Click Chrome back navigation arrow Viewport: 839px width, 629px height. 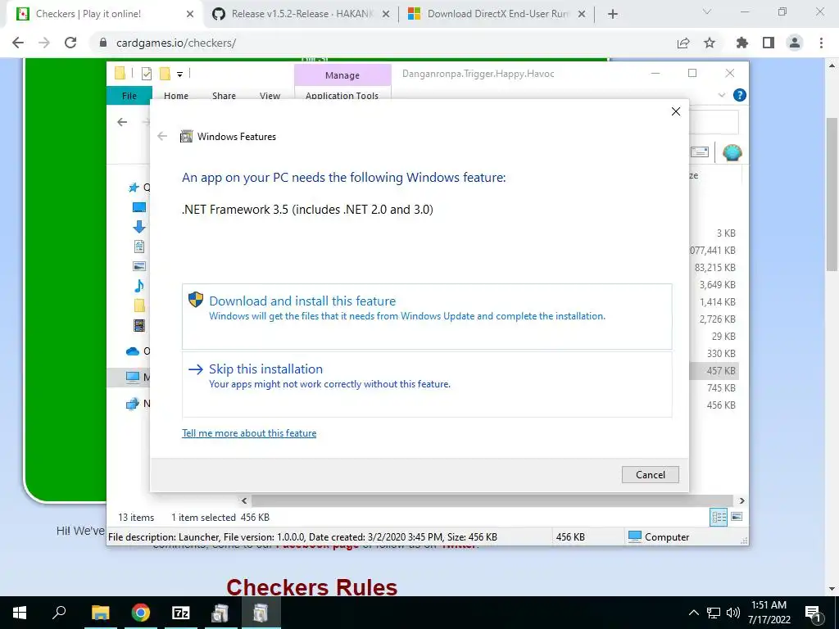(18, 43)
